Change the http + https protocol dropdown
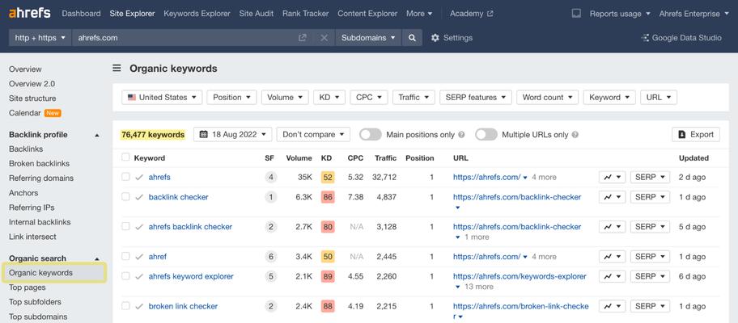The height and width of the screenshot is (323, 738). pos(40,38)
